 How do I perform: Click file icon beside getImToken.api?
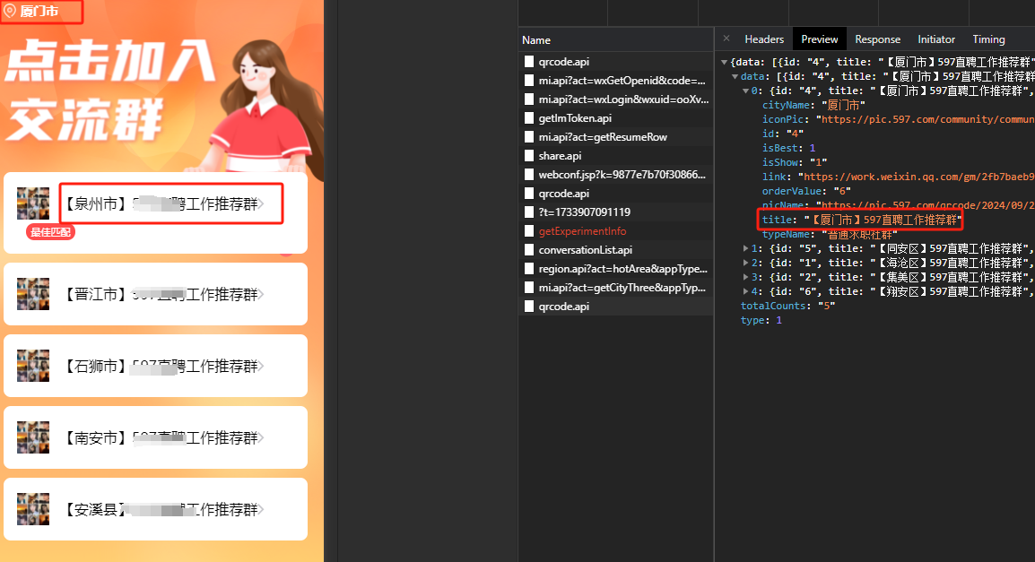click(x=529, y=118)
